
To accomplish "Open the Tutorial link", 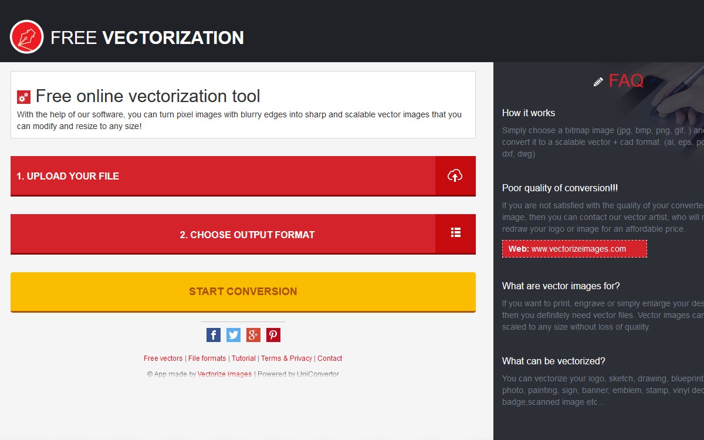I will (x=243, y=358).
